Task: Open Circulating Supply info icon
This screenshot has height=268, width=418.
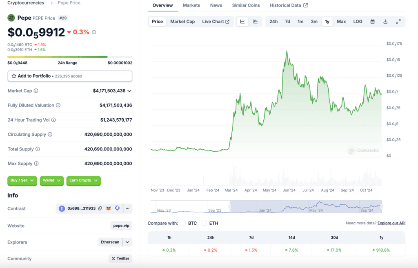Action: point(50,134)
